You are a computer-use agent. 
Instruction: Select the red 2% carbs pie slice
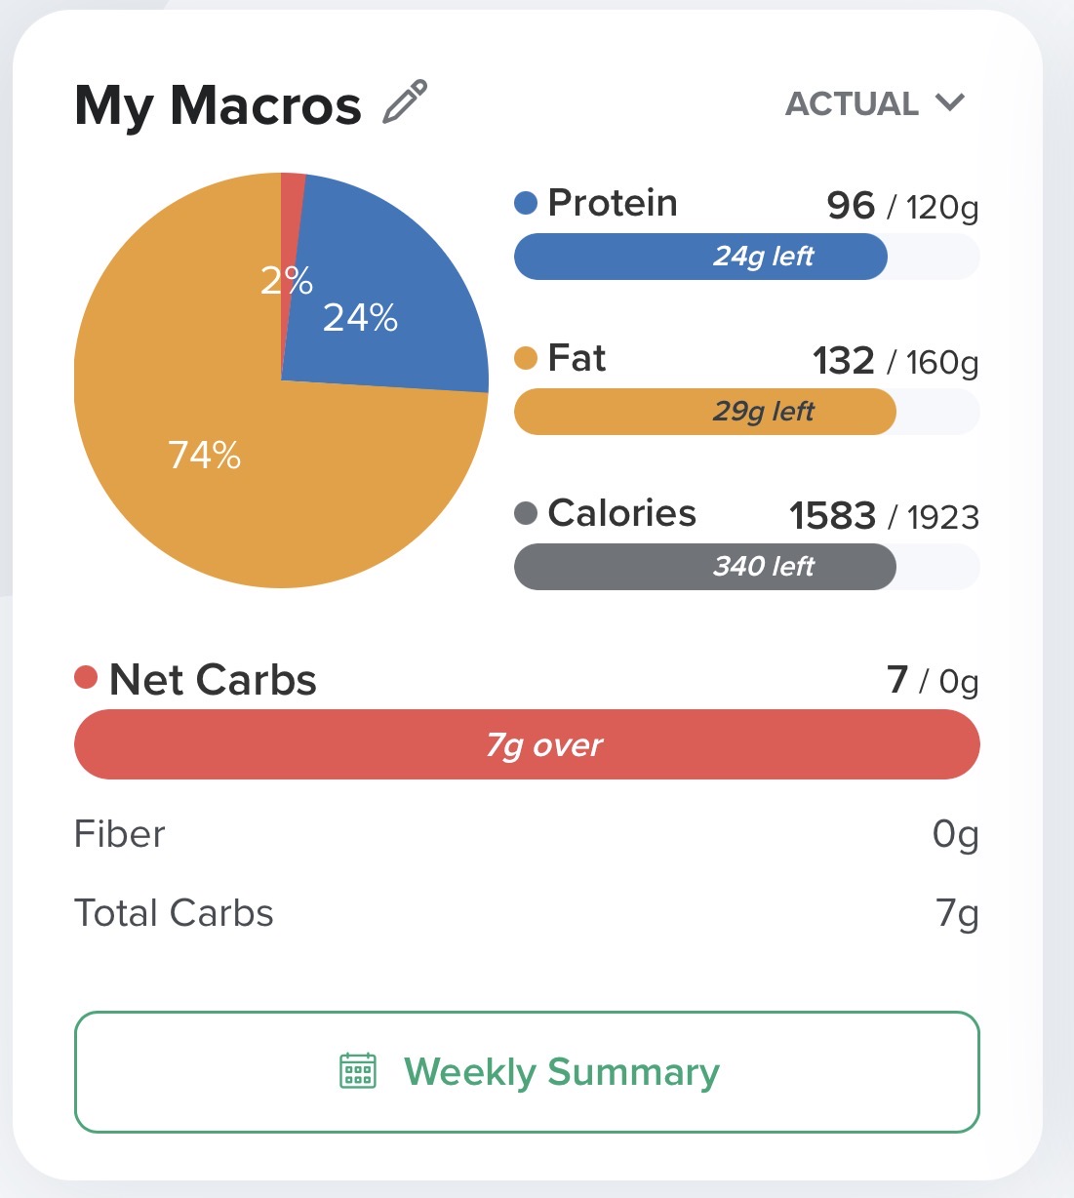pyautogui.click(x=291, y=224)
